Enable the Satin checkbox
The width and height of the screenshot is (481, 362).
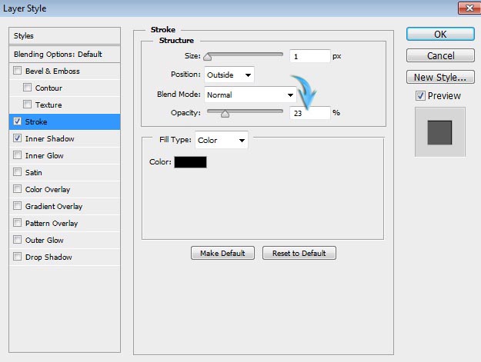coord(18,172)
